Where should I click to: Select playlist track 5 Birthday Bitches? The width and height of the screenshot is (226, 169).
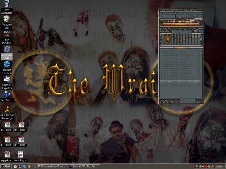click(x=180, y=60)
